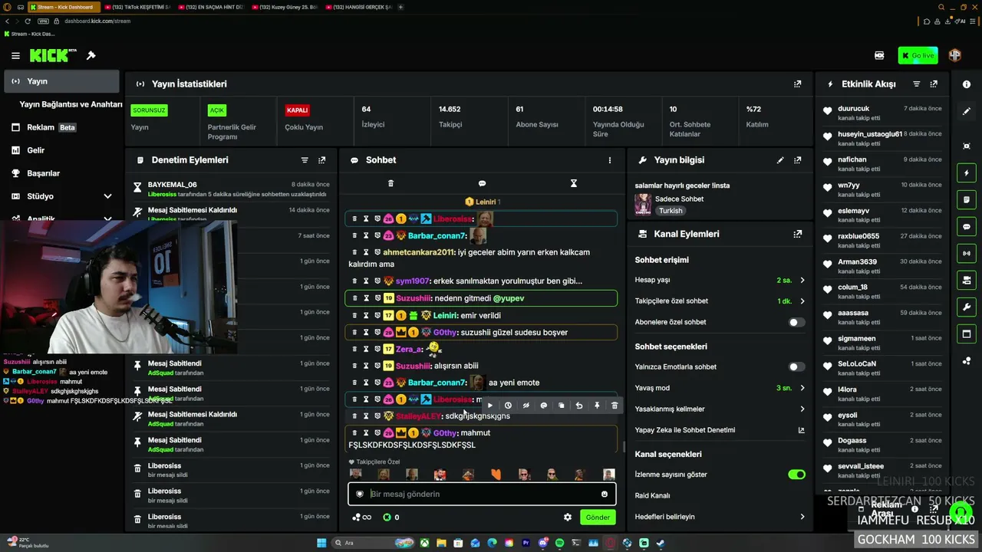Viewport: 982px width, 552px height.
Task: Click the Go live button
Action: [x=918, y=55]
